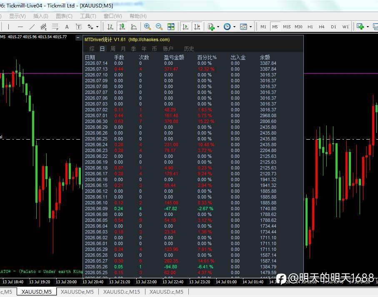
Task: Open the 窗口(W) menu
Action: (x=113, y=16)
